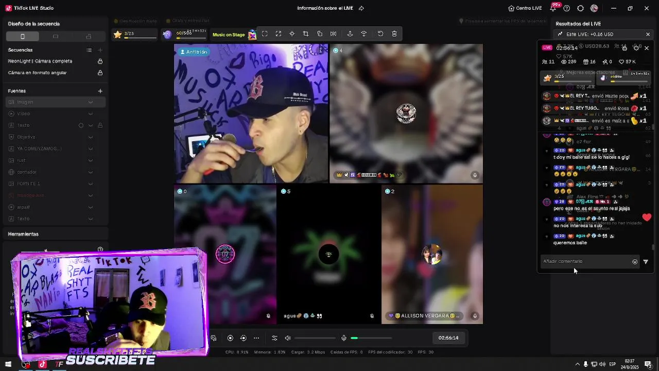Switch to landscape layout mode

coord(56,37)
